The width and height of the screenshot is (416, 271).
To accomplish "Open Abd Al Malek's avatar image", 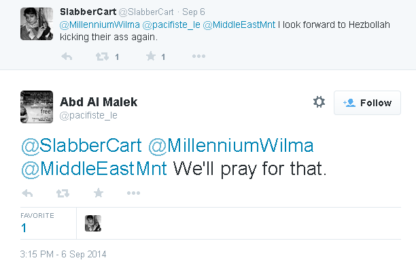I will coord(37,107).
